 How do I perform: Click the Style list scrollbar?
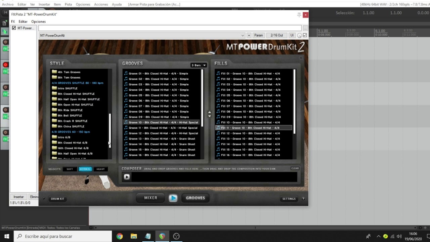pos(110,130)
